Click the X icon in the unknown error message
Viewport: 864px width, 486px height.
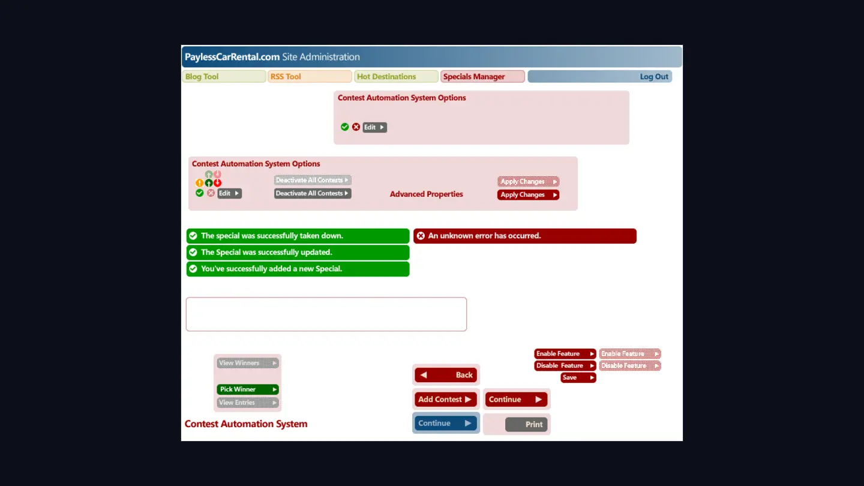(x=421, y=236)
